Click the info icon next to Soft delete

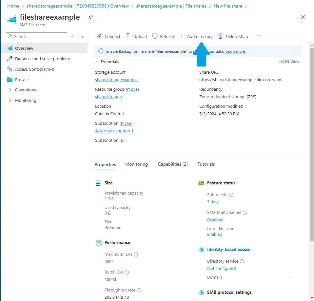231,195
